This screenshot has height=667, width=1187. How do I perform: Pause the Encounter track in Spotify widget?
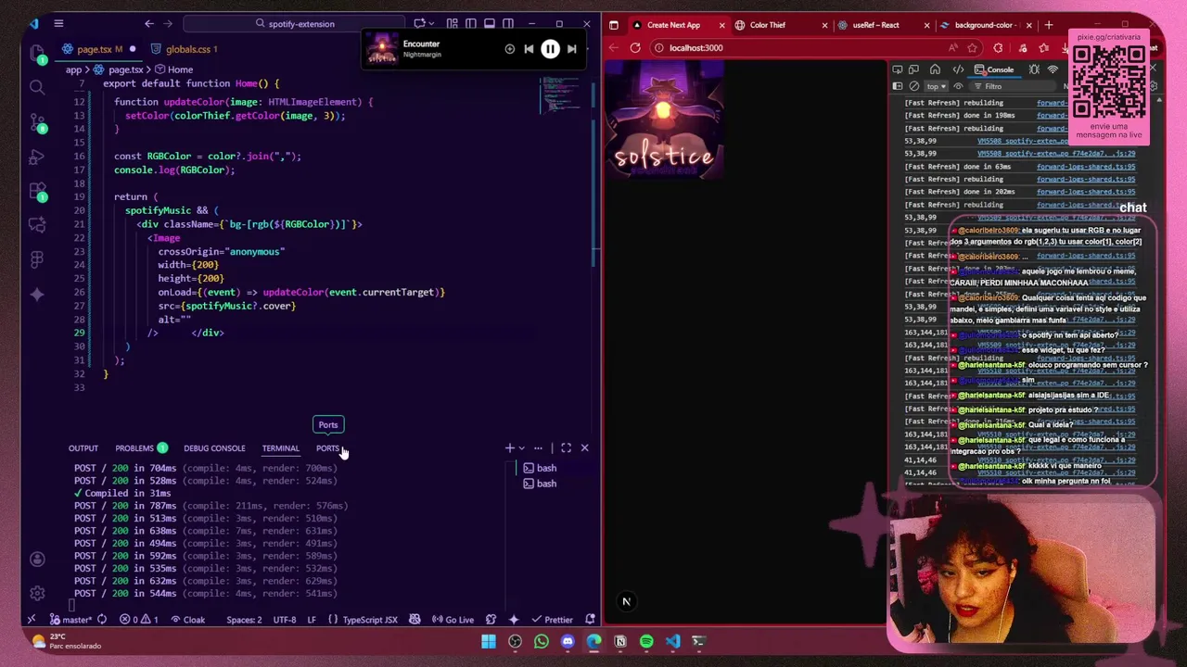550,49
